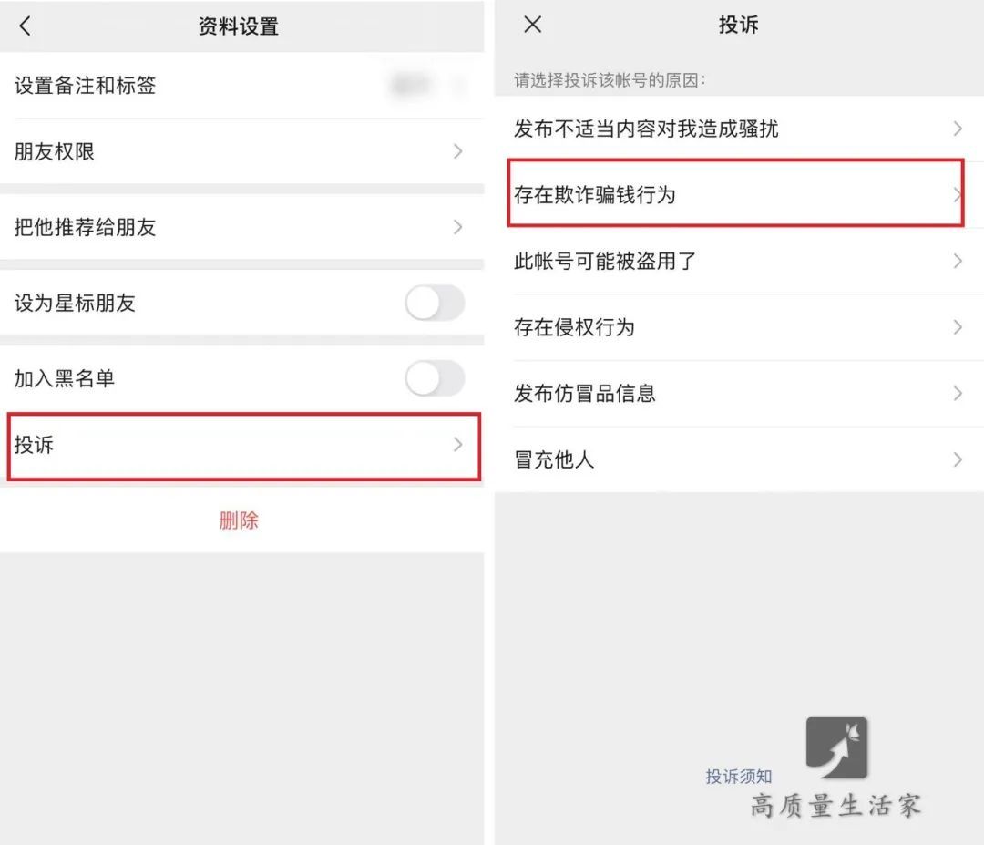Viewport: 984px width, 845px height.
Task: Toggle 设为星标朋友 switch on
Action: [435, 304]
